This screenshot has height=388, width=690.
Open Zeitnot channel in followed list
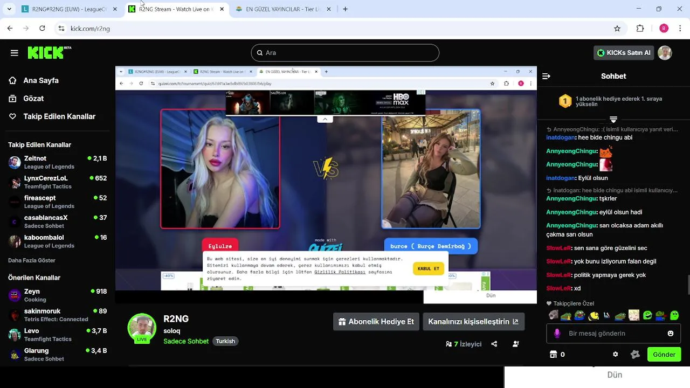pos(57,162)
